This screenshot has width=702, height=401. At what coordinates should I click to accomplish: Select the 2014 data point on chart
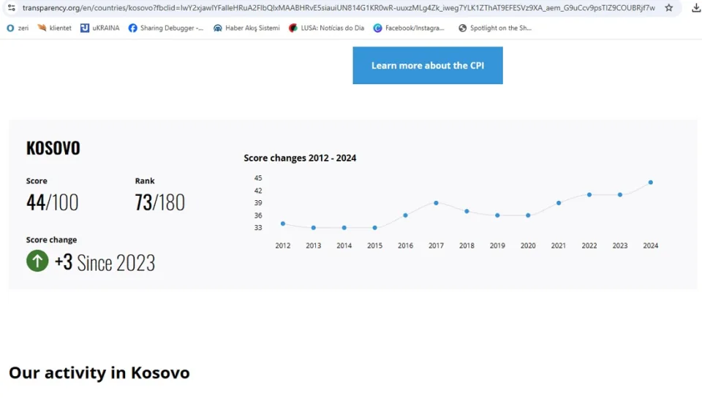(x=344, y=228)
